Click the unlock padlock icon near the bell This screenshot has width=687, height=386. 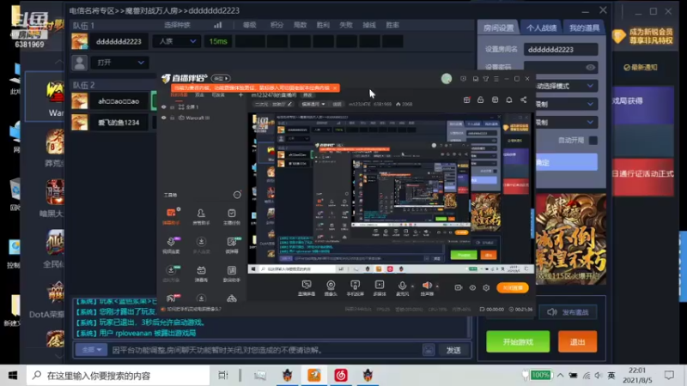click(x=481, y=100)
